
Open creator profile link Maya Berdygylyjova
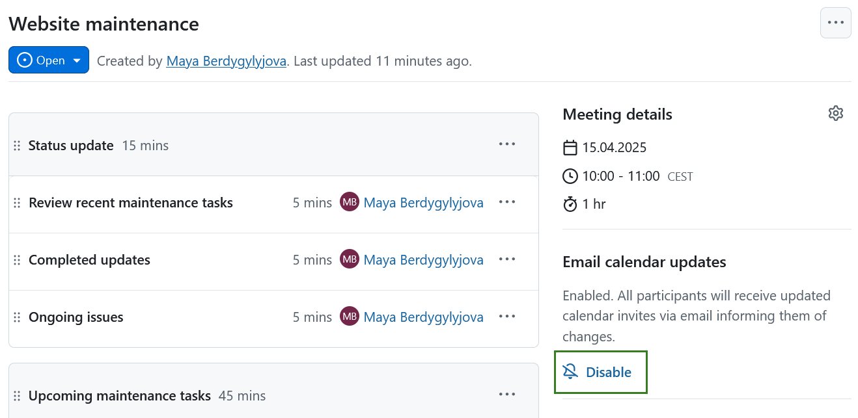(226, 61)
